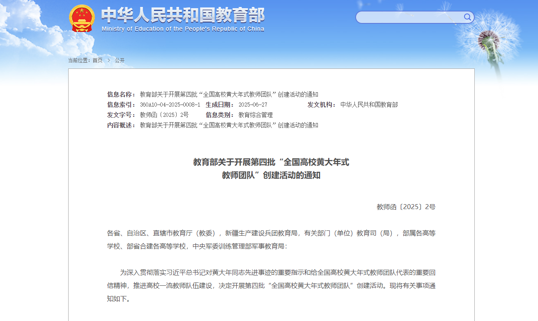Click the generation date 2025-06-27

tap(253, 105)
